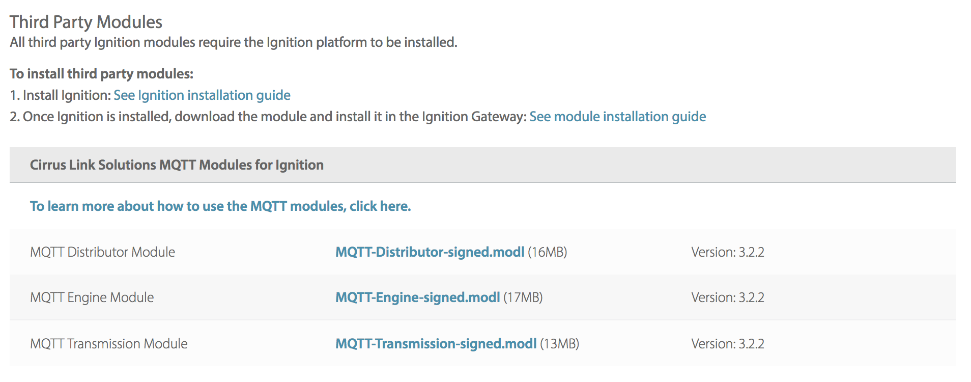Click the 'To install third party modules' subheading
The width and height of the screenshot is (971, 382).
click(x=101, y=74)
